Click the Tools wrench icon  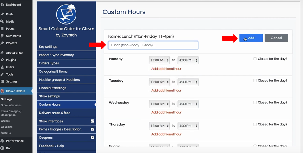coord(2,74)
